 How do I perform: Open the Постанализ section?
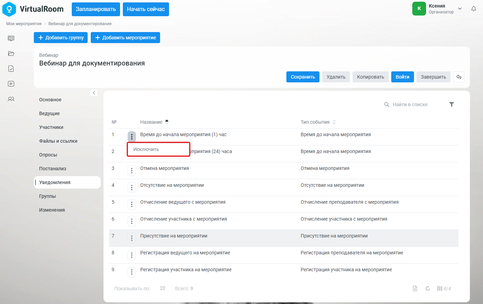[x=52, y=169]
